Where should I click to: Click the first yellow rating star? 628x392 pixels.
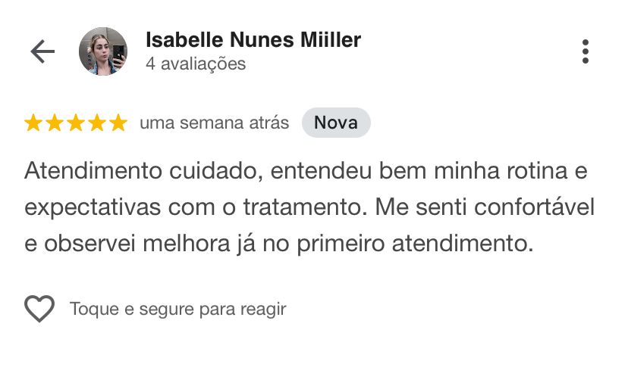coord(33,123)
